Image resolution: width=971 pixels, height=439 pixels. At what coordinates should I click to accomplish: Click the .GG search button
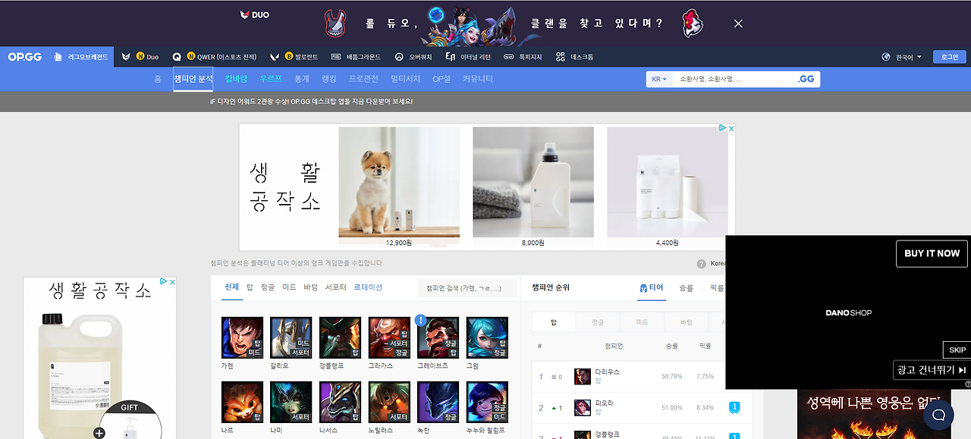click(806, 79)
